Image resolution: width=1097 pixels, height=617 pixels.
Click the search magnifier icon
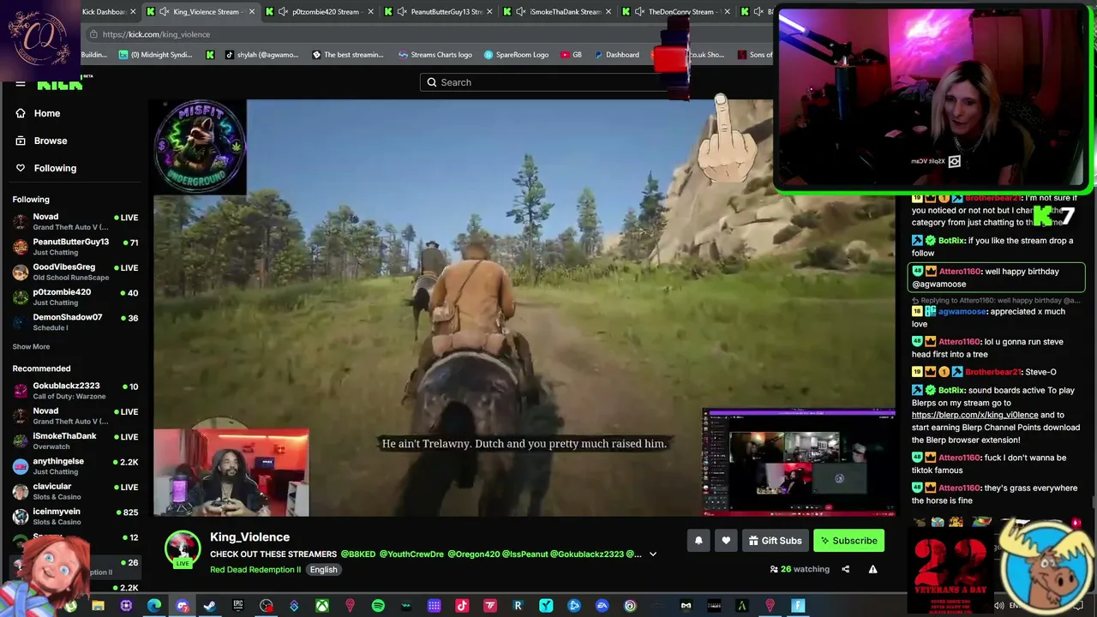pyautogui.click(x=432, y=82)
